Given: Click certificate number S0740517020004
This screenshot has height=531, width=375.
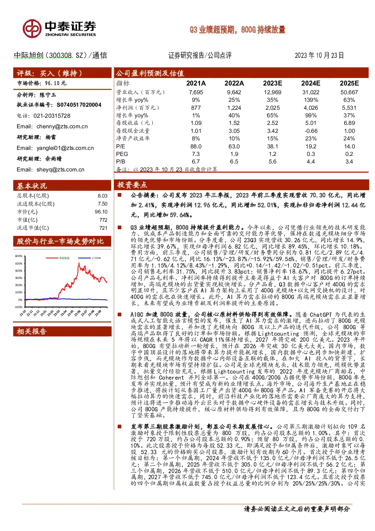Looking at the screenshot, I should 79,105.
